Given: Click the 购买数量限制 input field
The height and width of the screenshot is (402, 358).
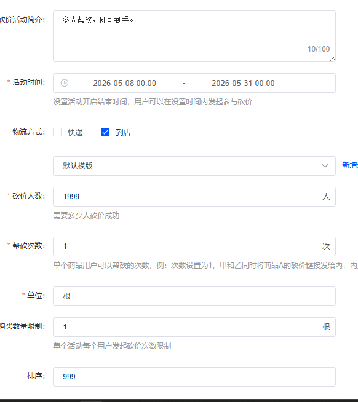Looking at the screenshot, I should pos(194,327).
